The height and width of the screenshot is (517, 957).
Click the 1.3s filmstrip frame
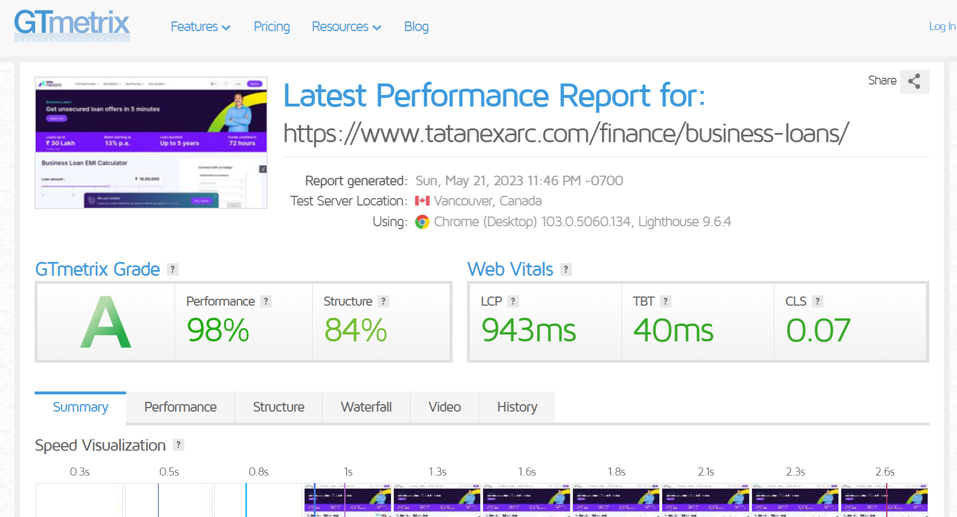click(437, 500)
